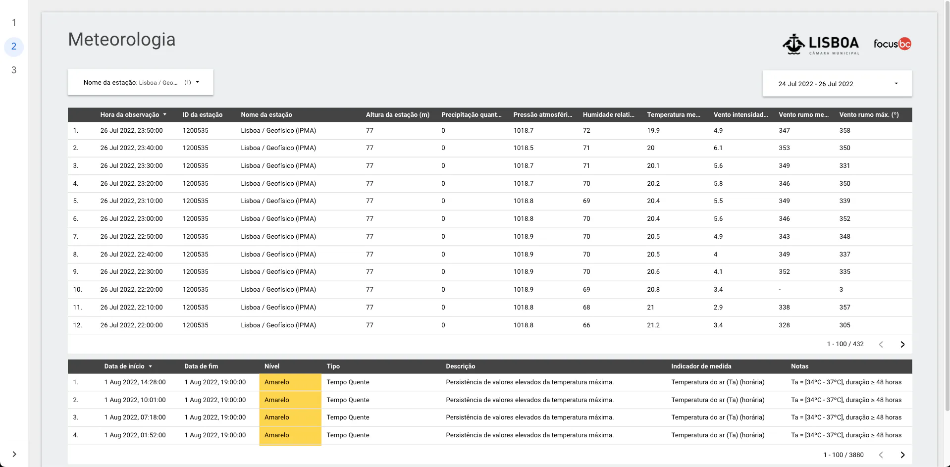
Task: Switch to page 1 of report
Action: 14,23
